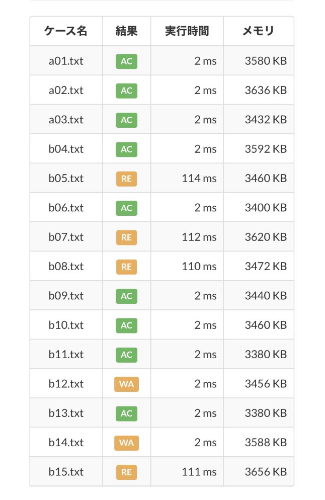This screenshot has height=500, width=325.
Task: Select the b06.txt case name
Action: coord(66,208)
